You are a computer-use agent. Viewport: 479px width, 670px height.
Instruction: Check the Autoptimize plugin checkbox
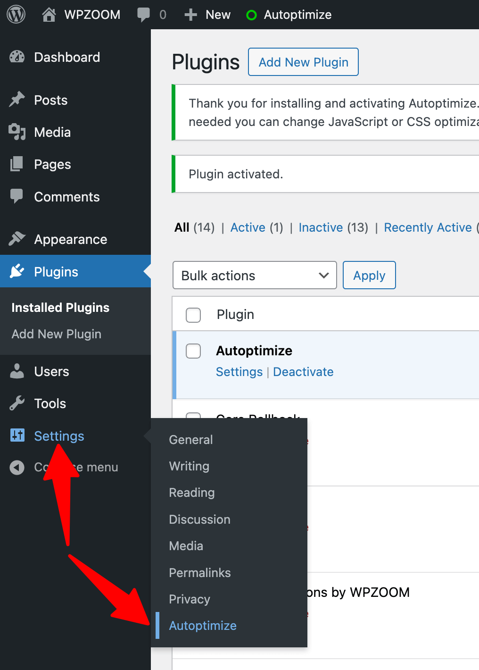click(193, 351)
